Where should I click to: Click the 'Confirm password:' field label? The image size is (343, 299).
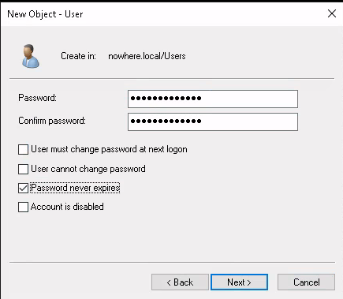click(52, 121)
